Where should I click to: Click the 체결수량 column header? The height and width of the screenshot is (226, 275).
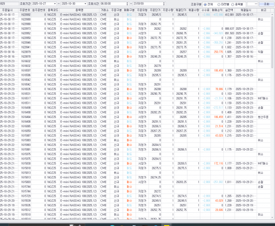[193, 10]
